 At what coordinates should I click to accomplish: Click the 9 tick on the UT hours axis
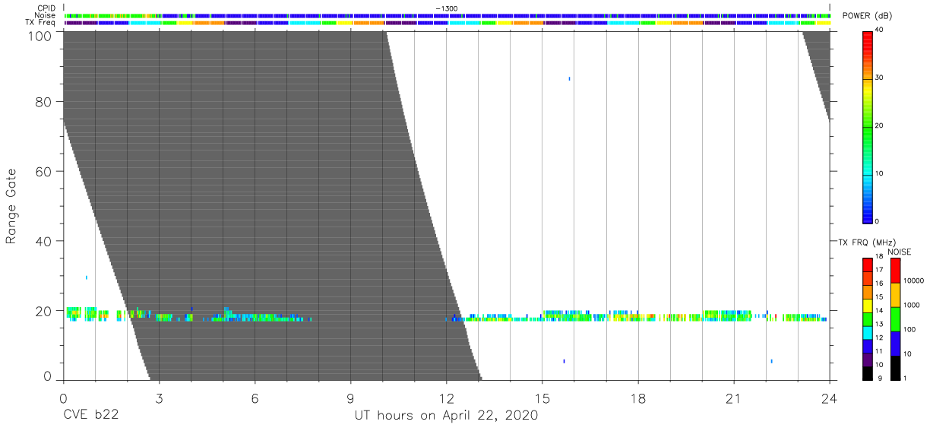(x=350, y=398)
